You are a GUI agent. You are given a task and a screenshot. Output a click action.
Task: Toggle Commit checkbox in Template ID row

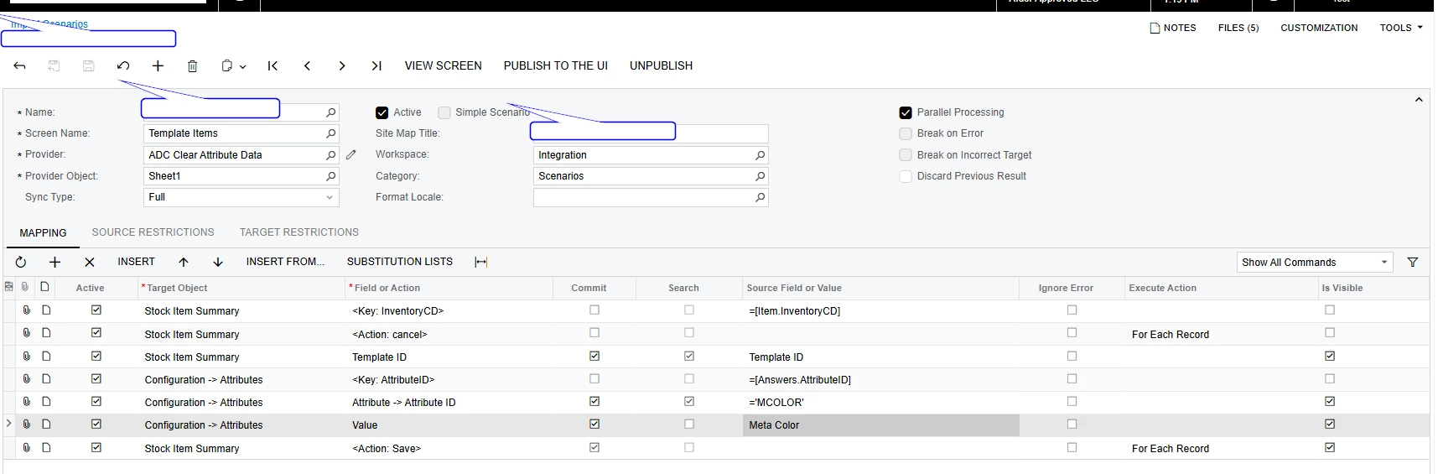point(594,356)
